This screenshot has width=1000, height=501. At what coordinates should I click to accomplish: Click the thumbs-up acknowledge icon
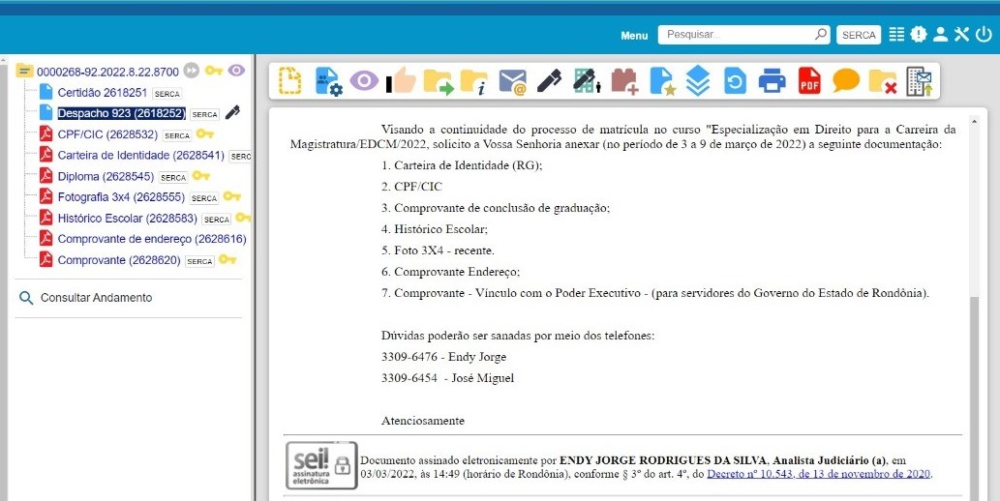coord(402,81)
